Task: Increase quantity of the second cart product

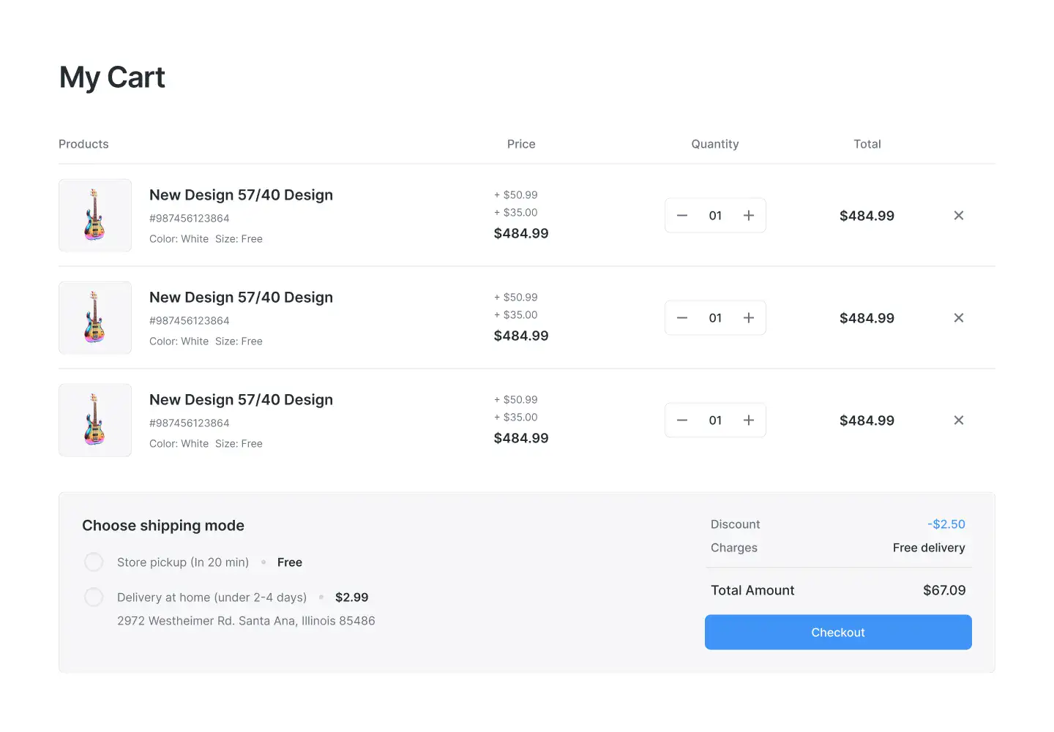Action: click(x=749, y=318)
